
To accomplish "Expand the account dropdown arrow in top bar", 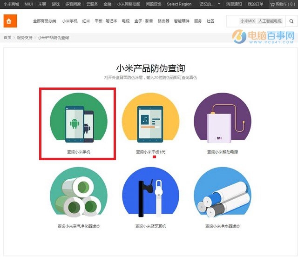I will pos(219,4).
